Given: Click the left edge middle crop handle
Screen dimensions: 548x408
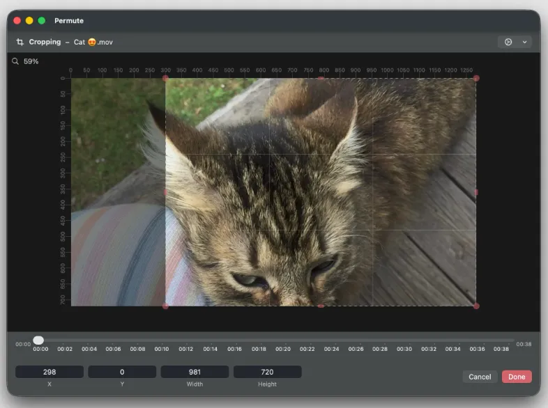Looking at the screenshot, I should [x=166, y=192].
